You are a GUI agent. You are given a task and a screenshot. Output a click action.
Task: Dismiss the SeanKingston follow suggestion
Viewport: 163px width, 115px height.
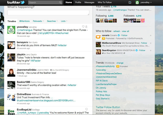pyautogui.click(x=151, y=51)
